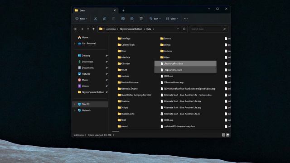
Task: Click common in the address path
Action: click(111, 29)
